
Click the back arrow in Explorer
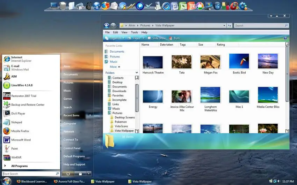click(107, 25)
